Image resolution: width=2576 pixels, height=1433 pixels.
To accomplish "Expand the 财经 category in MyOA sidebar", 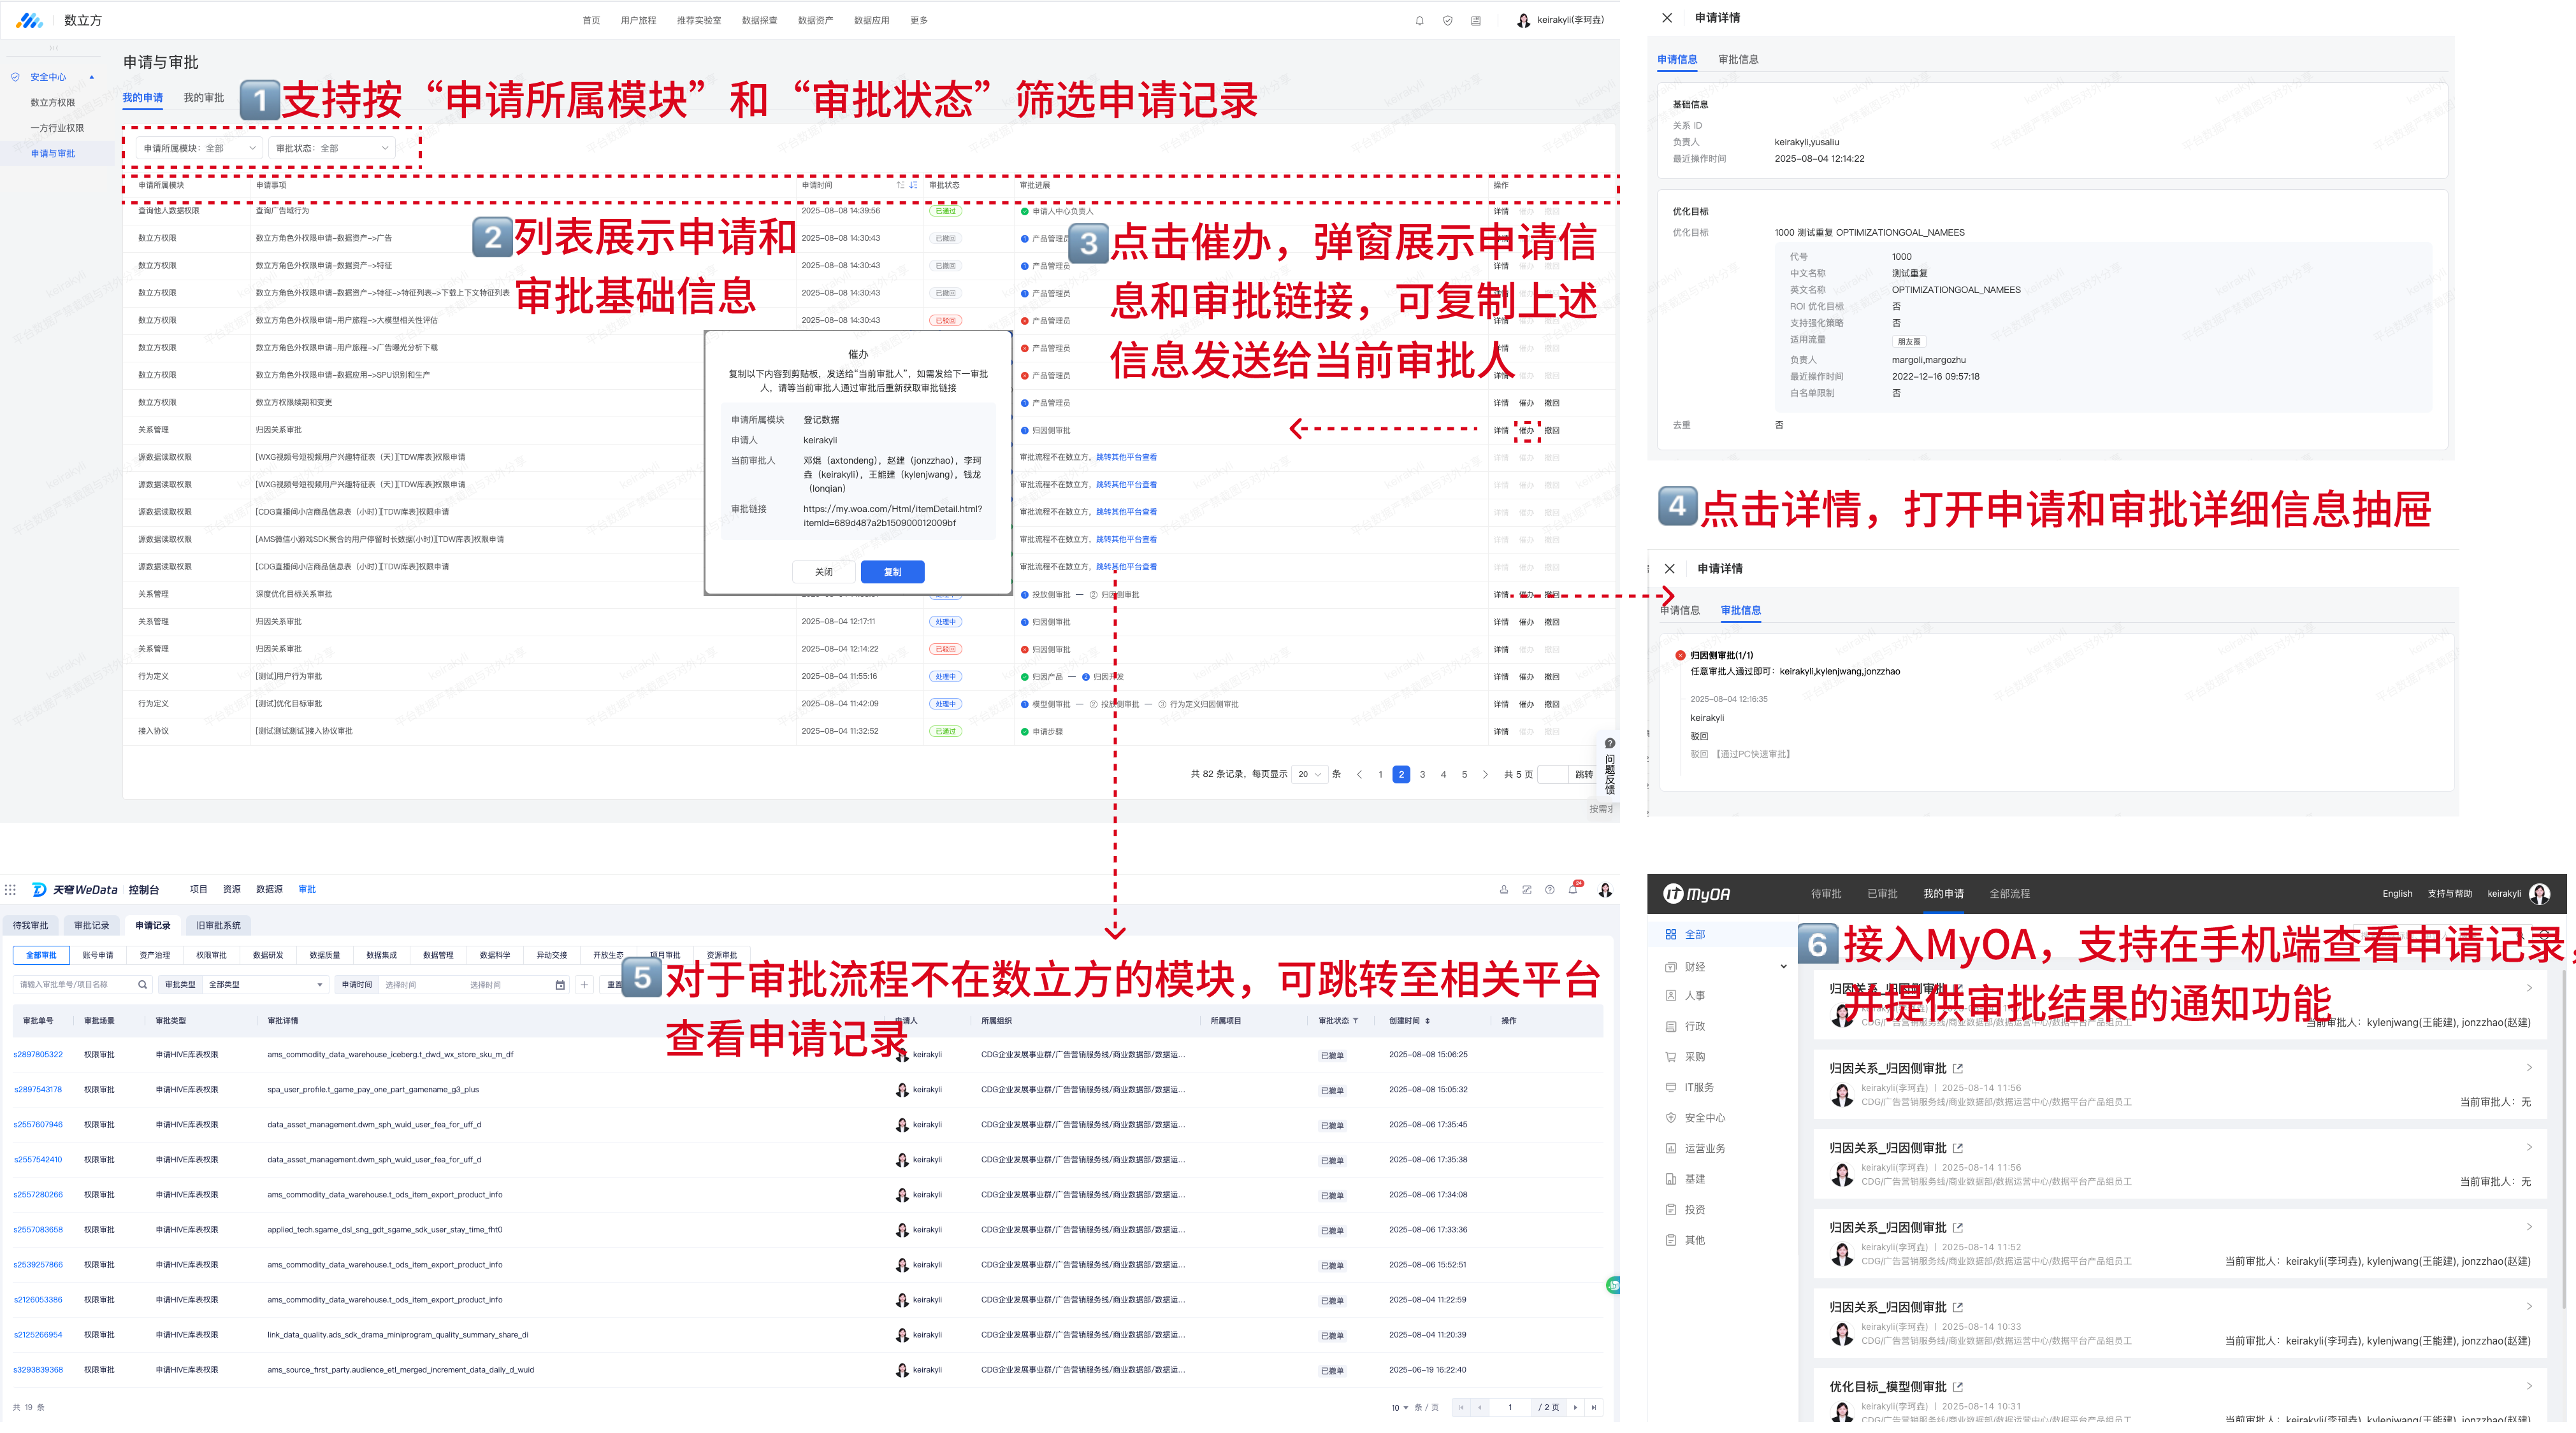I will 1783,966.
